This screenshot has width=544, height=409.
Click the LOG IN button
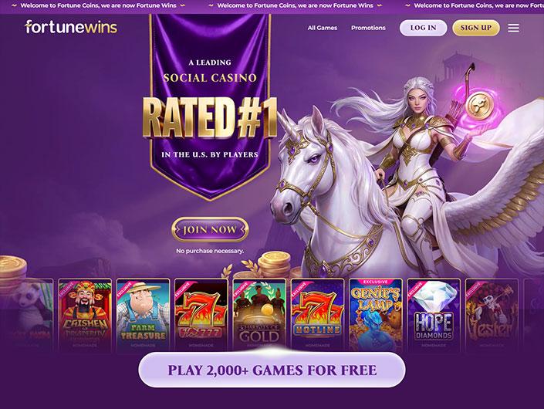pos(424,28)
